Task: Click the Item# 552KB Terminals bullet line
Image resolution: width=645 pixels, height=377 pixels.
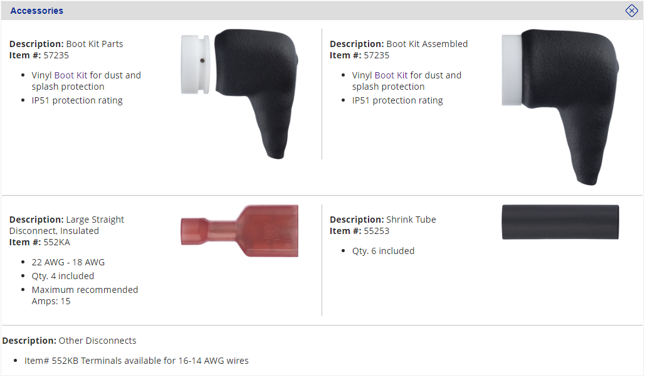Action: tap(136, 361)
